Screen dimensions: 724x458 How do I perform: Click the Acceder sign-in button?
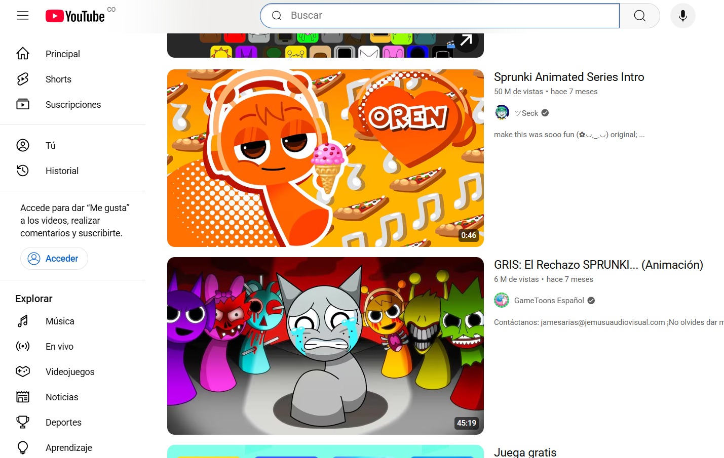coord(54,259)
